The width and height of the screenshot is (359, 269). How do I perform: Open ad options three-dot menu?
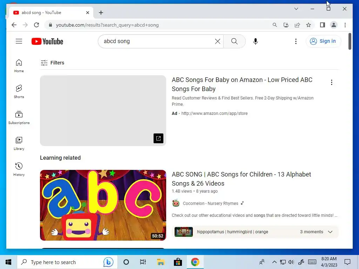(x=332, y=82)
